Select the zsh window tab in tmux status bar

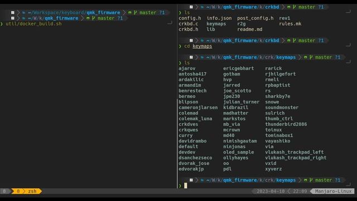tap(32, 191)
